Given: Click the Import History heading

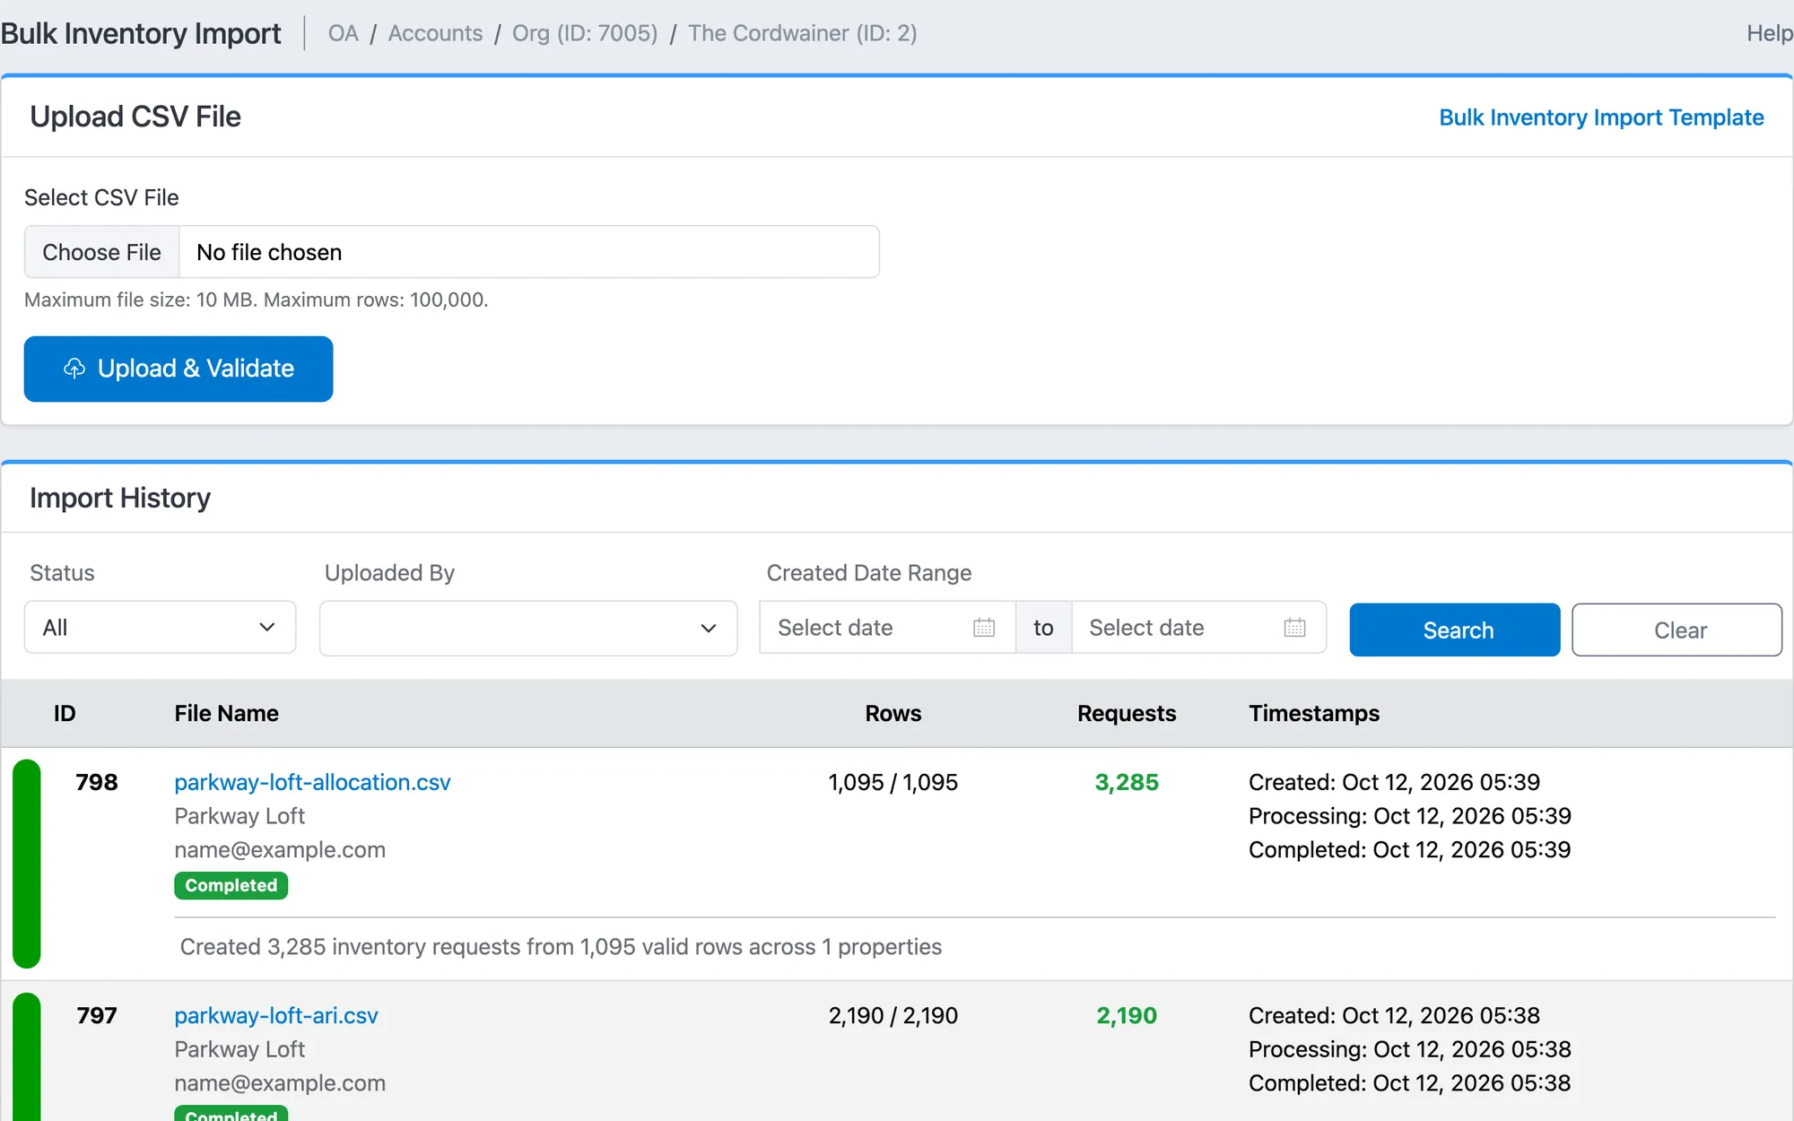Looking at the screenshot, I should point(120,498).
